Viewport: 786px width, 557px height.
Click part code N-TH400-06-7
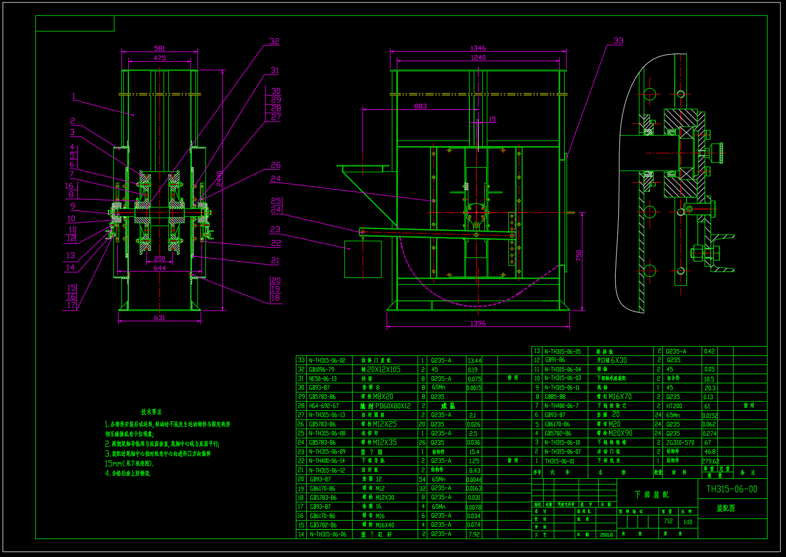(x=562, y=406)
